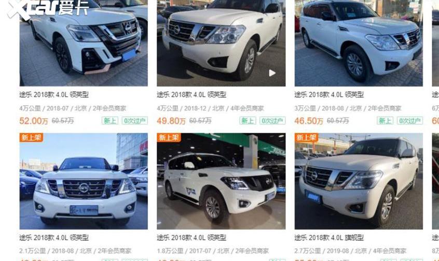This screenshot has width=439, height=261.
Task: Open the 46.50万 white Patrol thumbnail
Action: [x=359, y=43]
